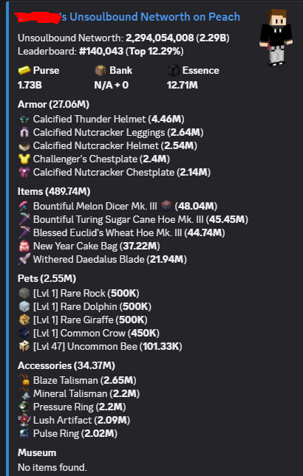
Task: Click the Pulse Ring icon
Action: coord(24,434)
